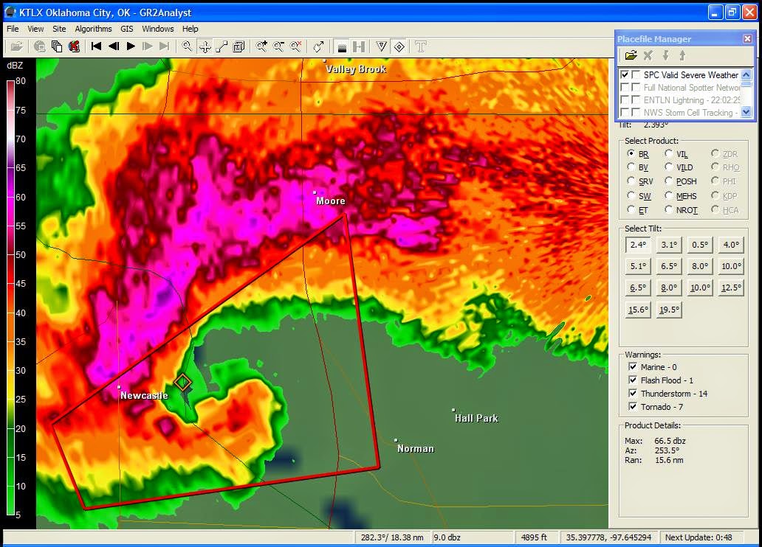This screenshot has width=762, height=547.
Task: Click the poll live data globe icon
Action: [x=40, y=46]
